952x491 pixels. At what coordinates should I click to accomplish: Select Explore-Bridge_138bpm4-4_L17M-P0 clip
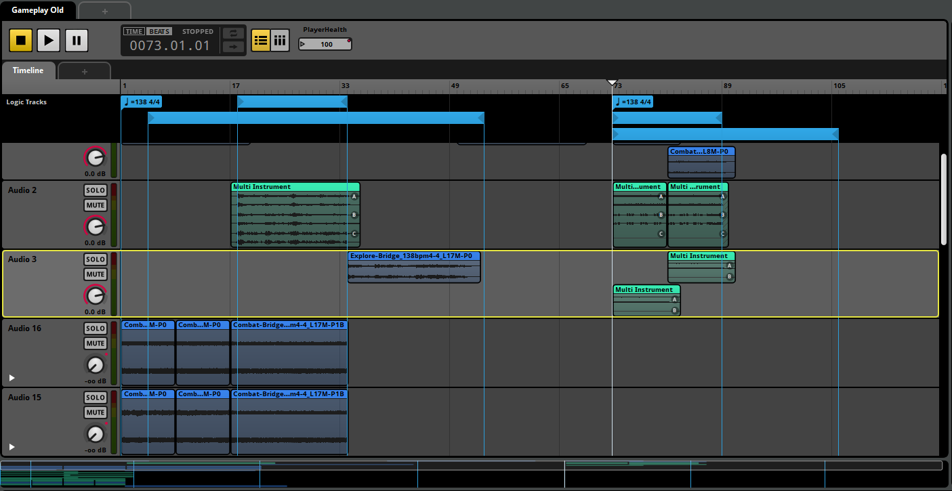(x=414, y=267)
